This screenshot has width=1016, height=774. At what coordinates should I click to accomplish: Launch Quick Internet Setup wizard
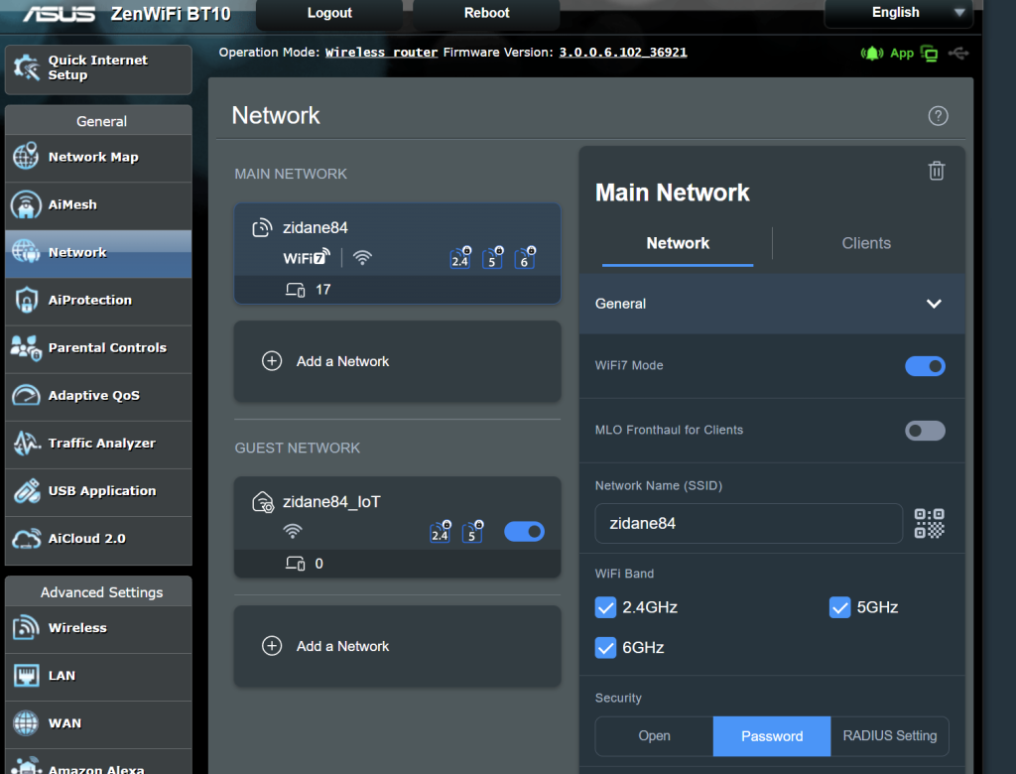(98, 68)
